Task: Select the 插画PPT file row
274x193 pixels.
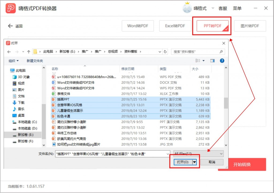Action: click(x=131, y=99)
